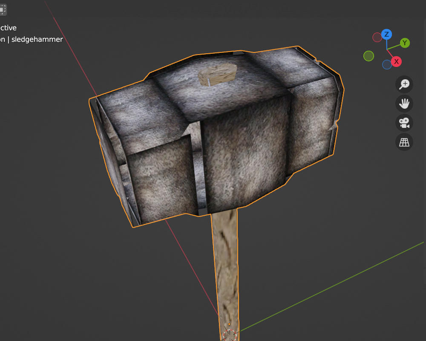Click the Pan hand icon

(404, 104)
